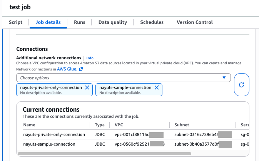Screen dimensions: 259x161
Task: Select the Job details tab
Action: (48, 22)
